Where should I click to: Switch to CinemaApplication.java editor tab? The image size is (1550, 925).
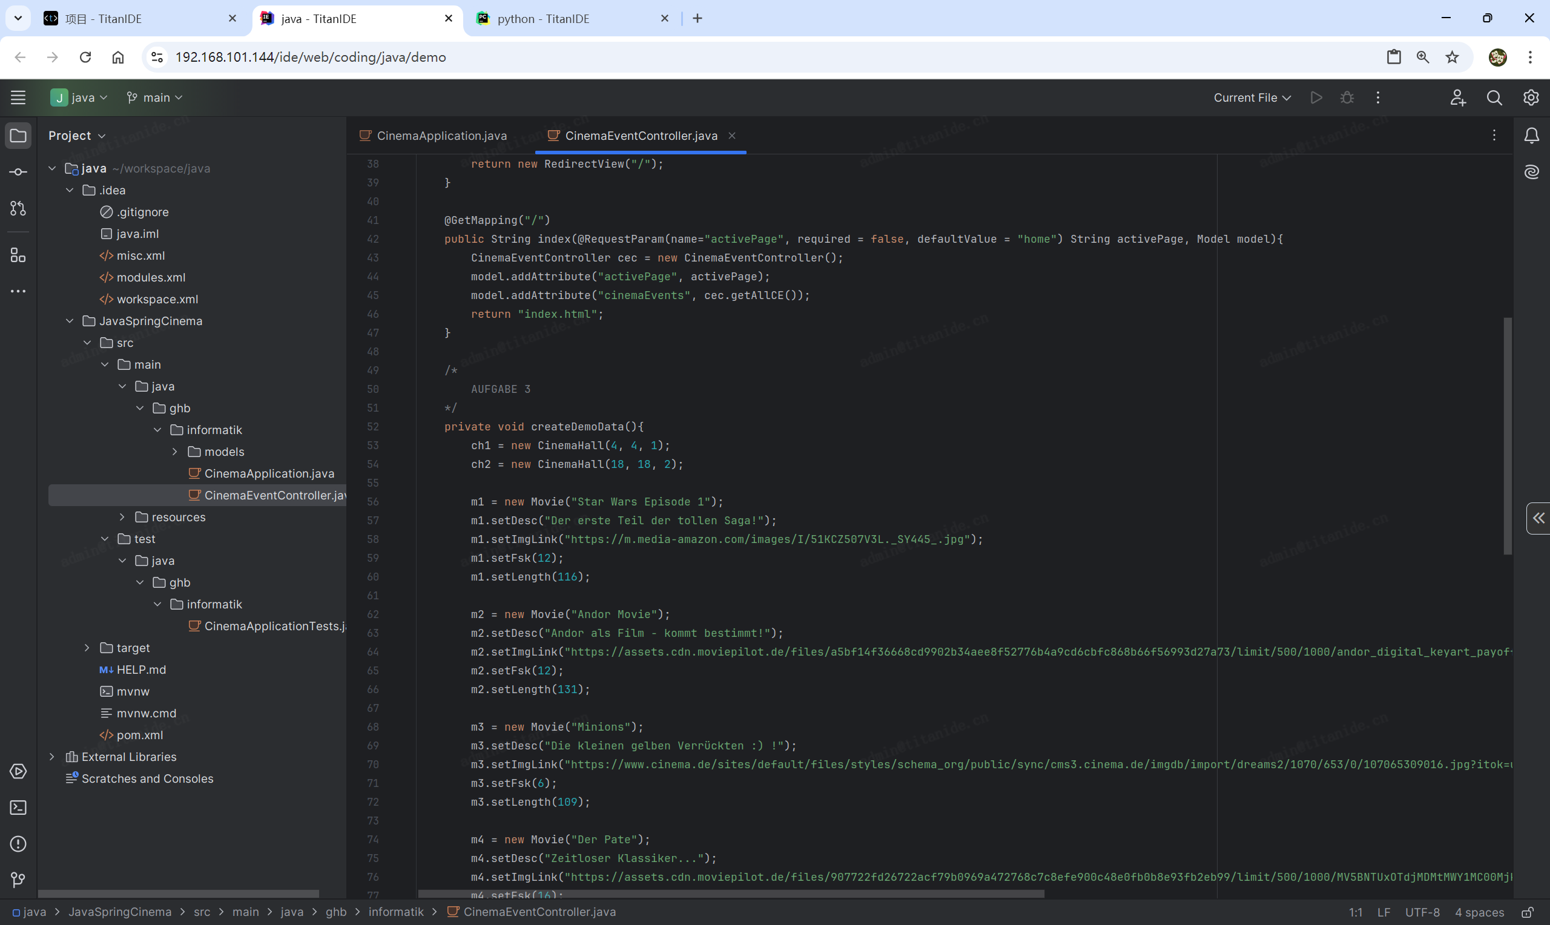pos(441,136)
